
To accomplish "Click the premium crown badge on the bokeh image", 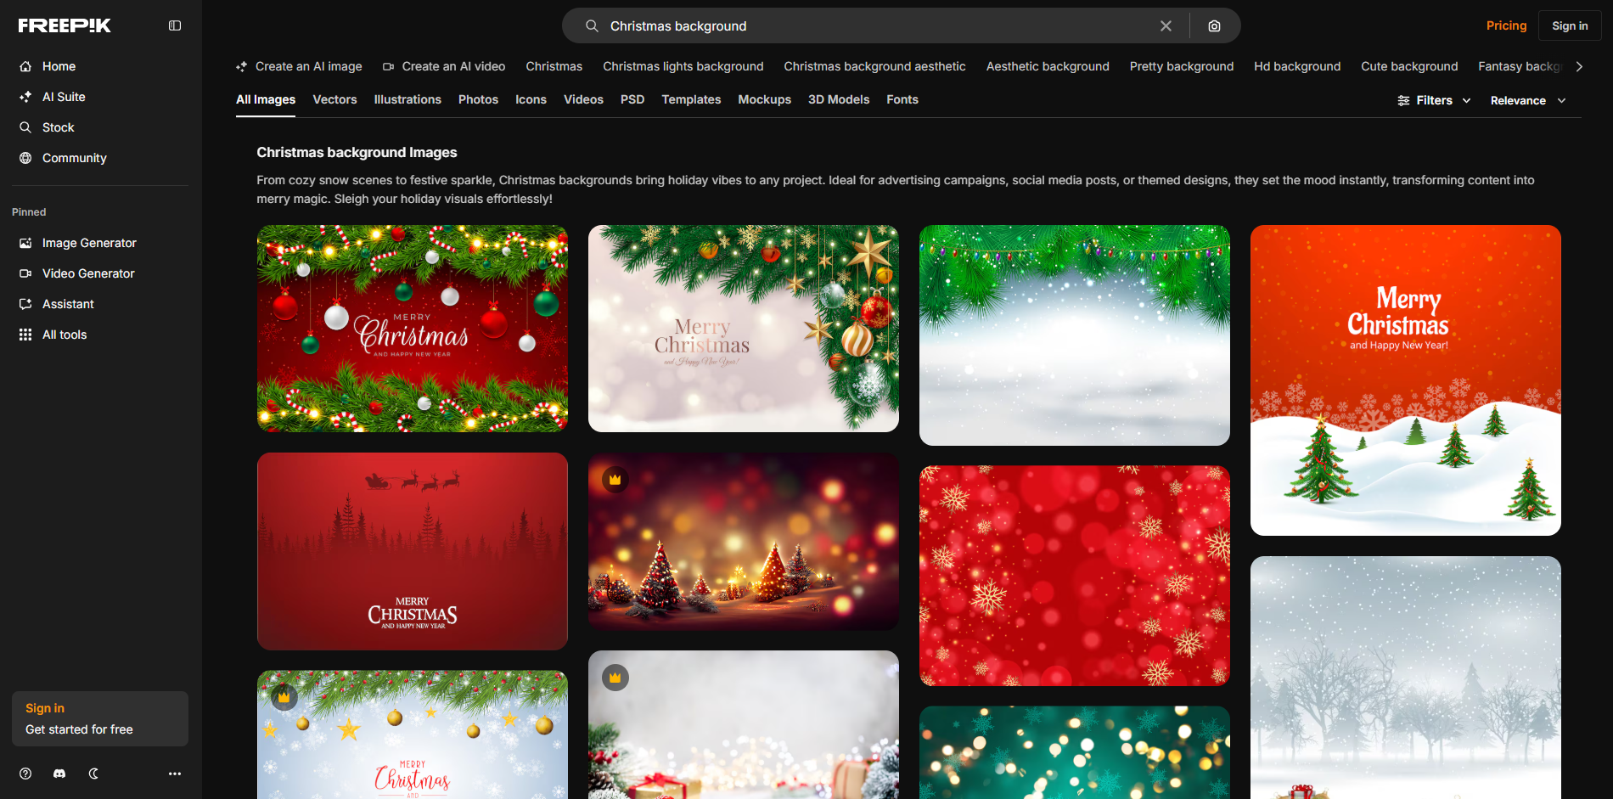I will pos(614,479).
